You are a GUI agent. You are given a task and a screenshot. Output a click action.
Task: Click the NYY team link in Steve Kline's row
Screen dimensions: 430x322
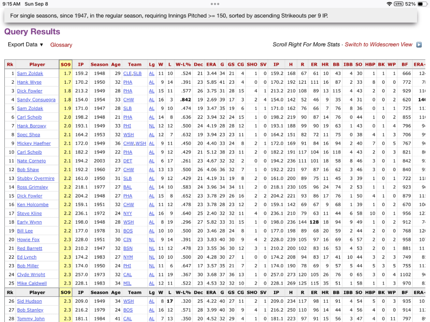128,213
